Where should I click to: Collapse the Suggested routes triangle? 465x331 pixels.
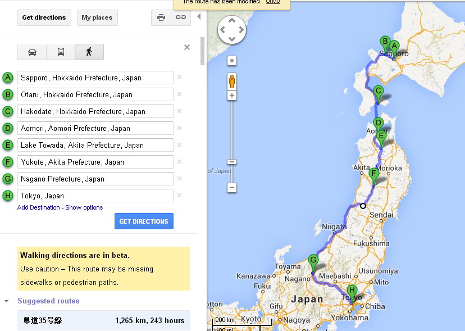pos(7,301)
